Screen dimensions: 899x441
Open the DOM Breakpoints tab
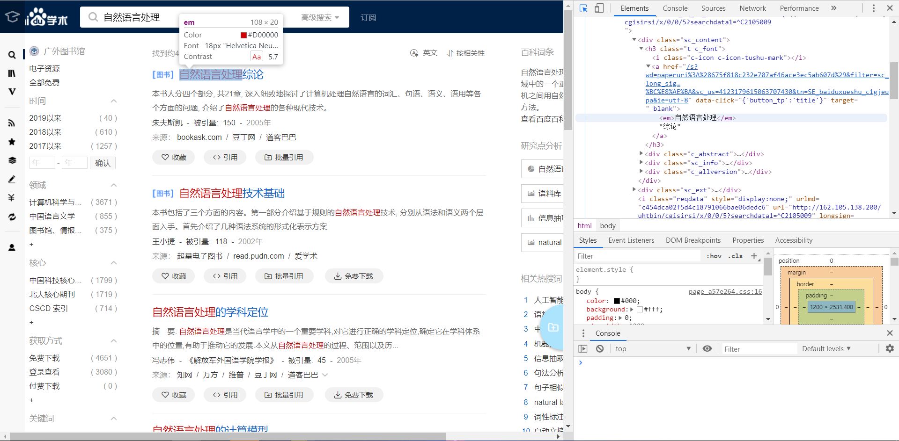[693, 240]
